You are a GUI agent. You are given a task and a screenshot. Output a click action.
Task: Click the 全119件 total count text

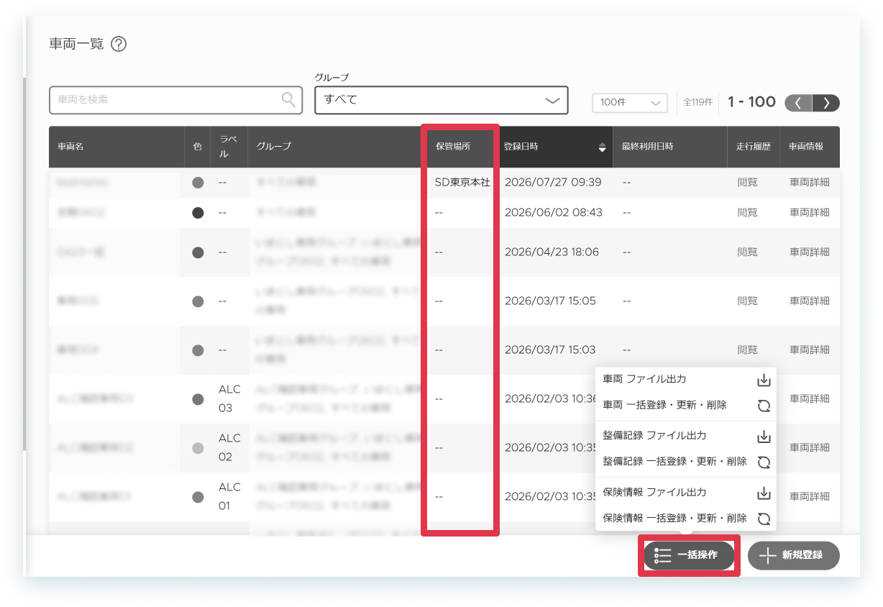[x=697, y=103]
